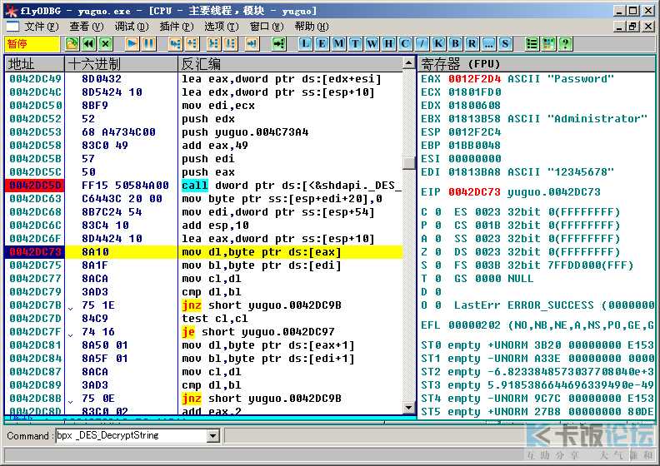Open Run trace with ellipsis button
Image resolution: width=660 pixels, height=466 pixels.
[x=488, y=44]
